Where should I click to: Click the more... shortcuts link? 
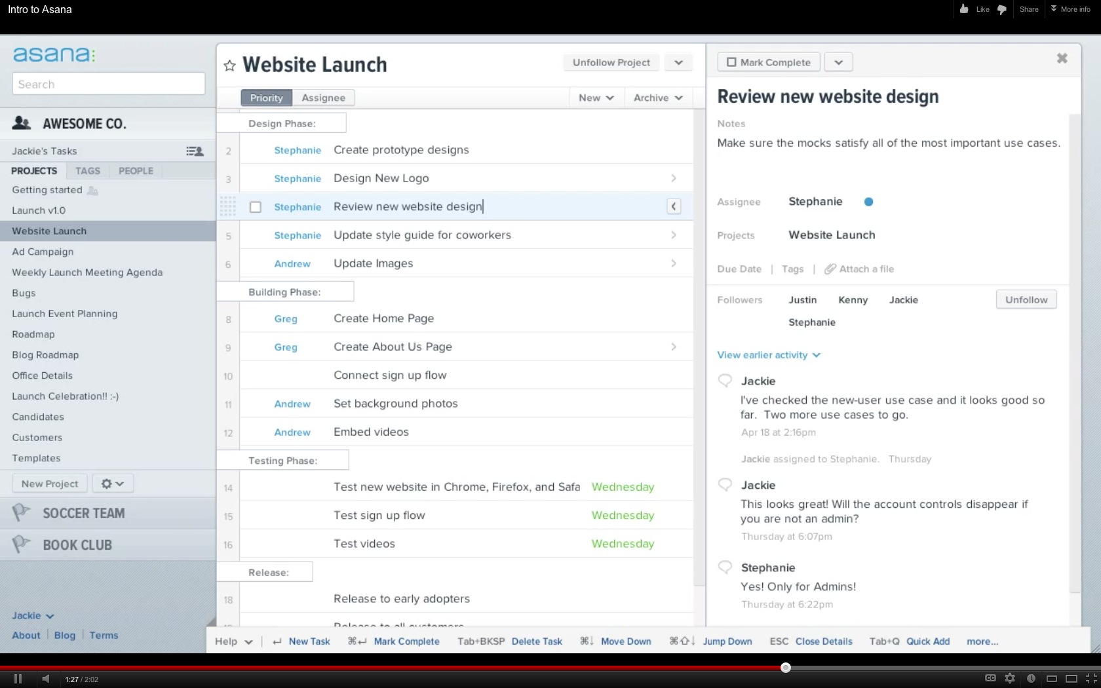(982, 641)
